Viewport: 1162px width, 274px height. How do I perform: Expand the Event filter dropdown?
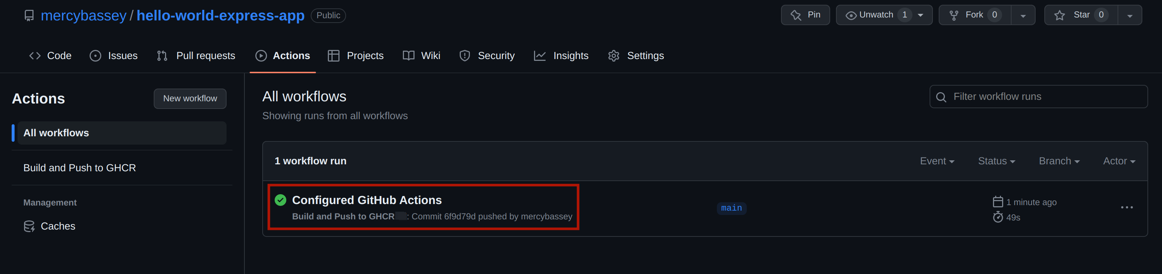click(x=937, y=161)
